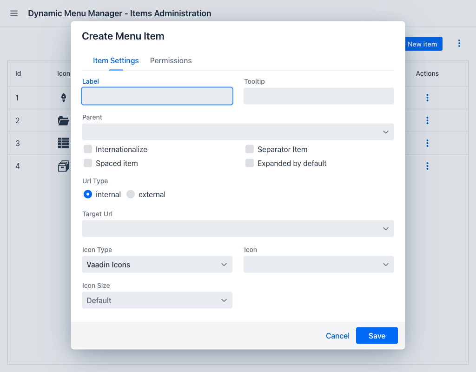The height and width of the screenshot is (372, 476).
Task: Select the Id cell showing 1
Action: (17, 98)
